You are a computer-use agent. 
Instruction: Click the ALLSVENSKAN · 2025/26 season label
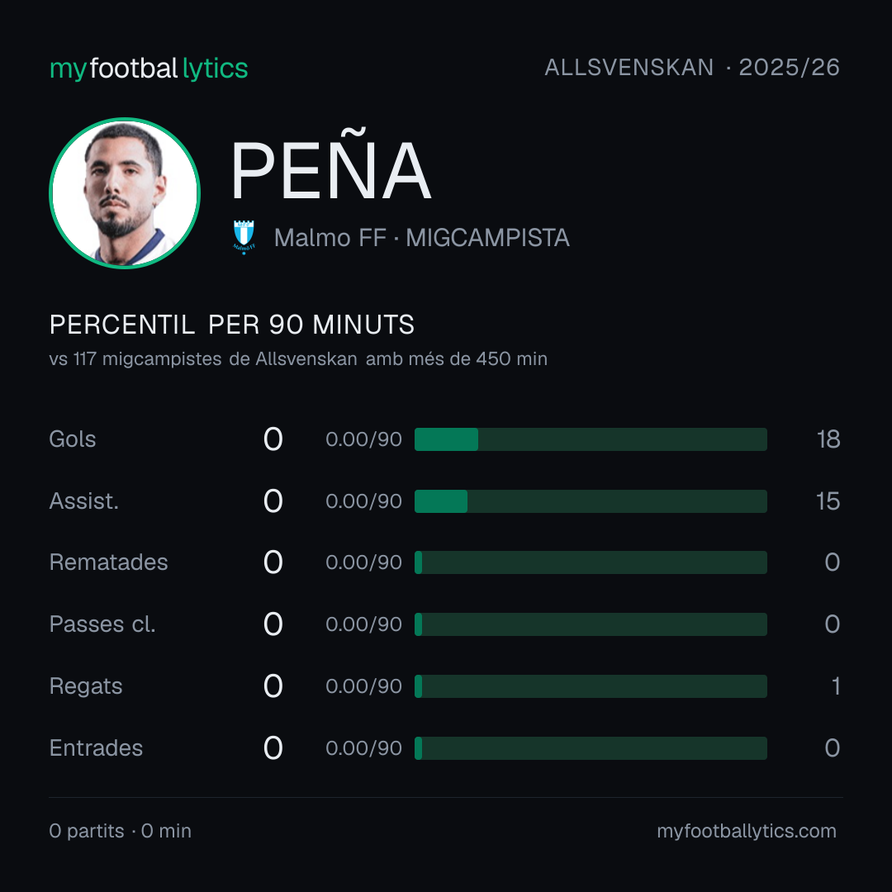(x=692, y=67)
